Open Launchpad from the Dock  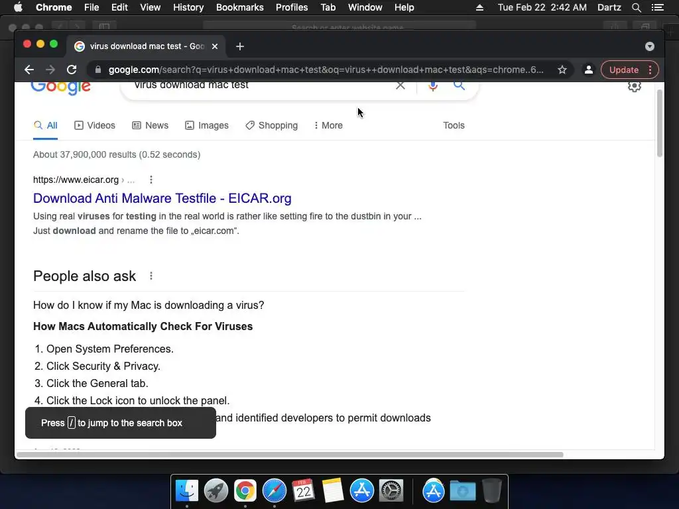[x=216, y=491]
